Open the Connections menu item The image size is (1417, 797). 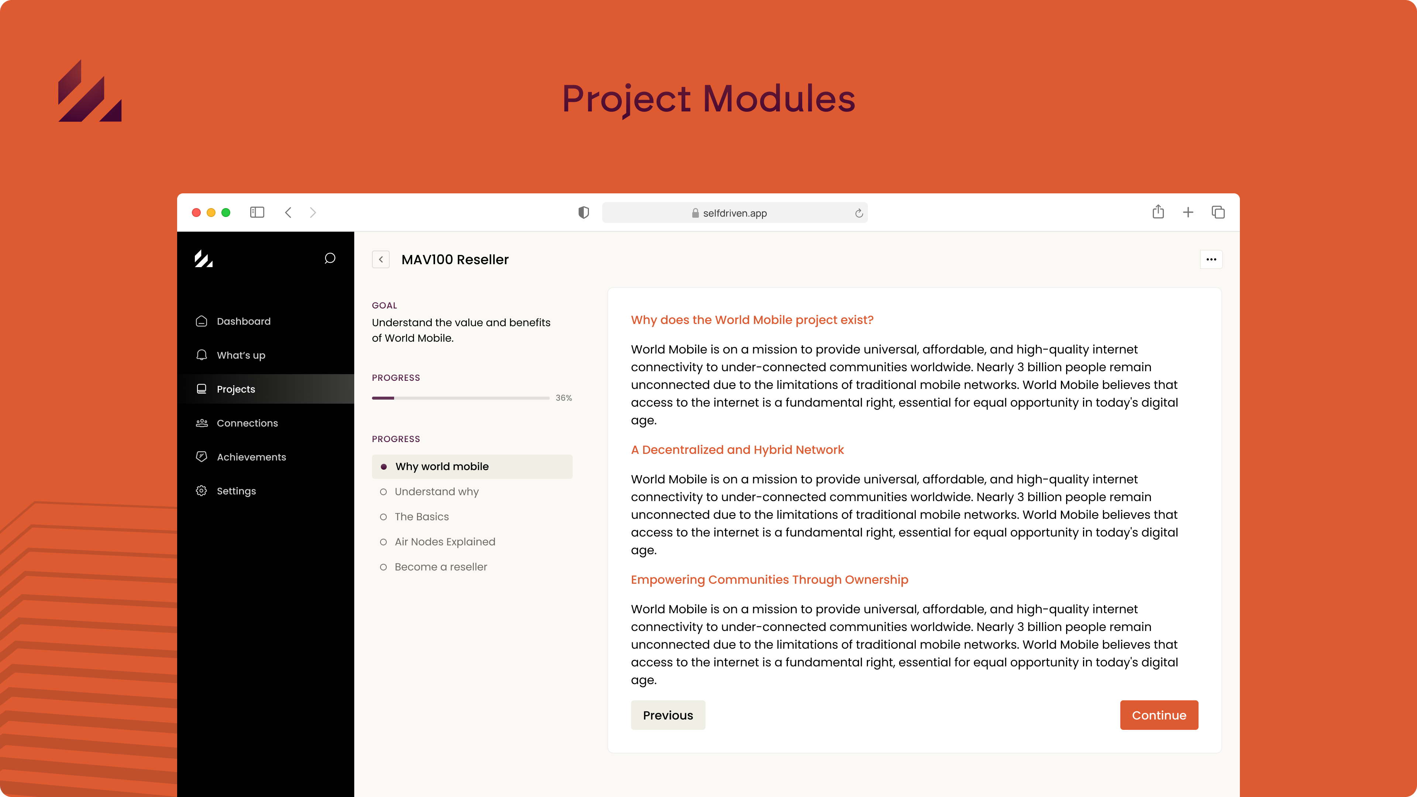(266, 423)
